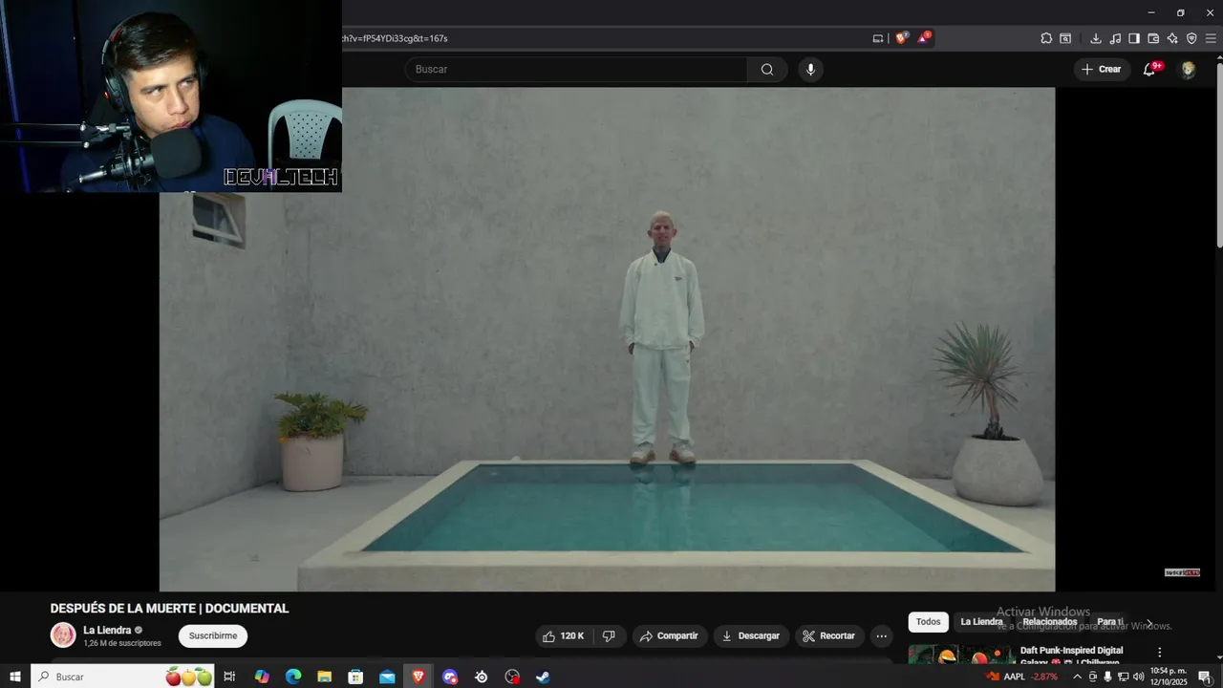Select the Relacionados filter chip
Viewport: 1223px width, 688px height.
[1049, 622]
